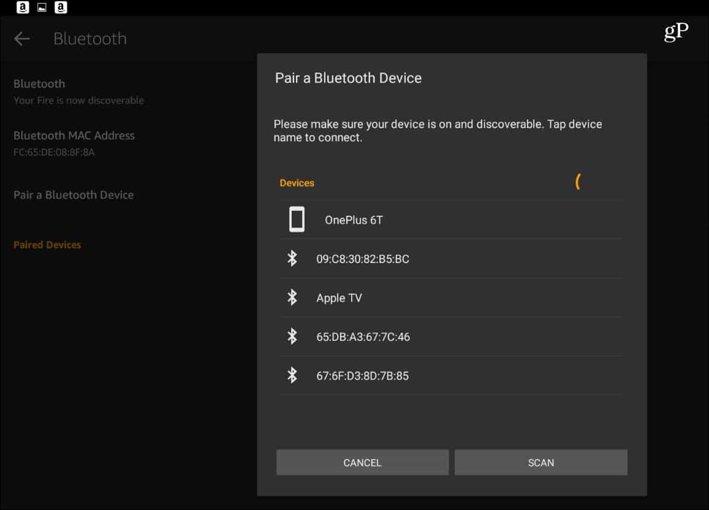This screenshot has width=709, height=510.
Task: Go back using the arrow beside Bluetooth
Action: pyautogui.click(x=21, y=39)
